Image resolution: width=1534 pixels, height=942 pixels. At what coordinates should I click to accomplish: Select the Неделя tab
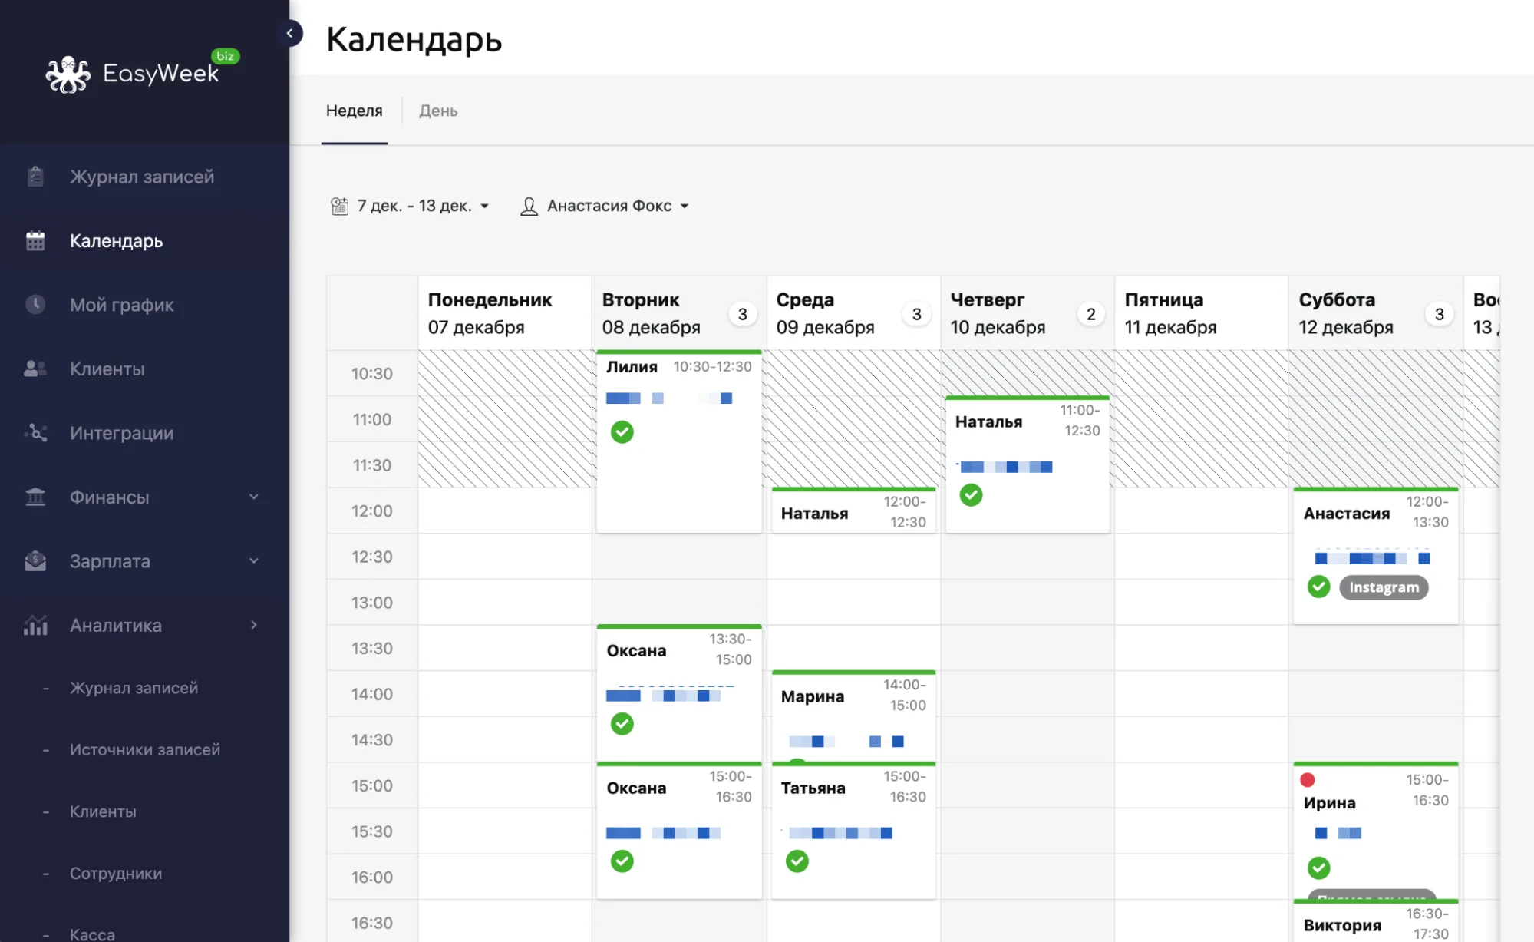click(354, 111)
